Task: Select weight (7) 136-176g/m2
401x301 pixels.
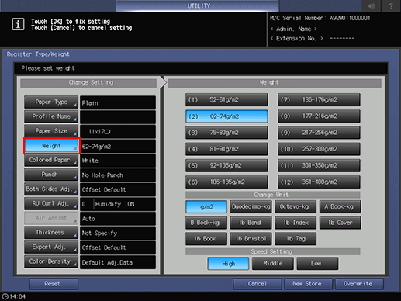Action: click(319, 100)
